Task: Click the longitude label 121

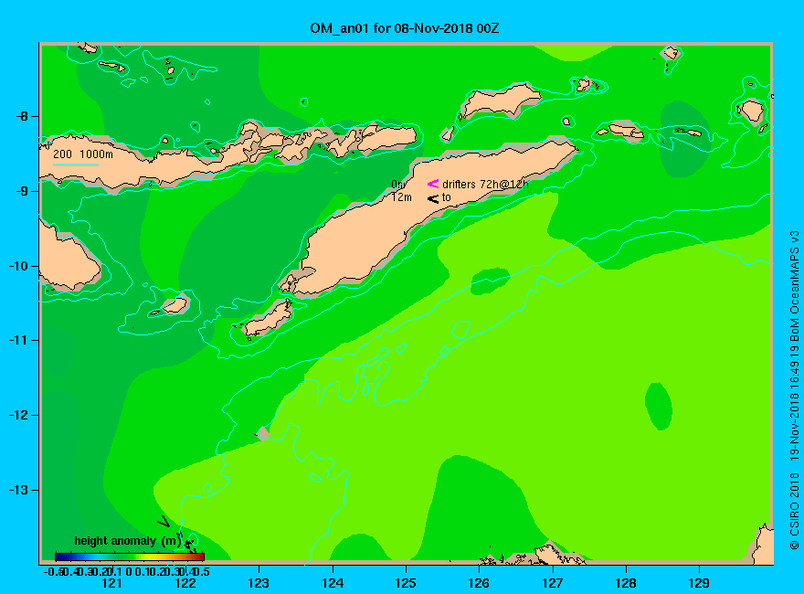Action: [x=111, y=583]
